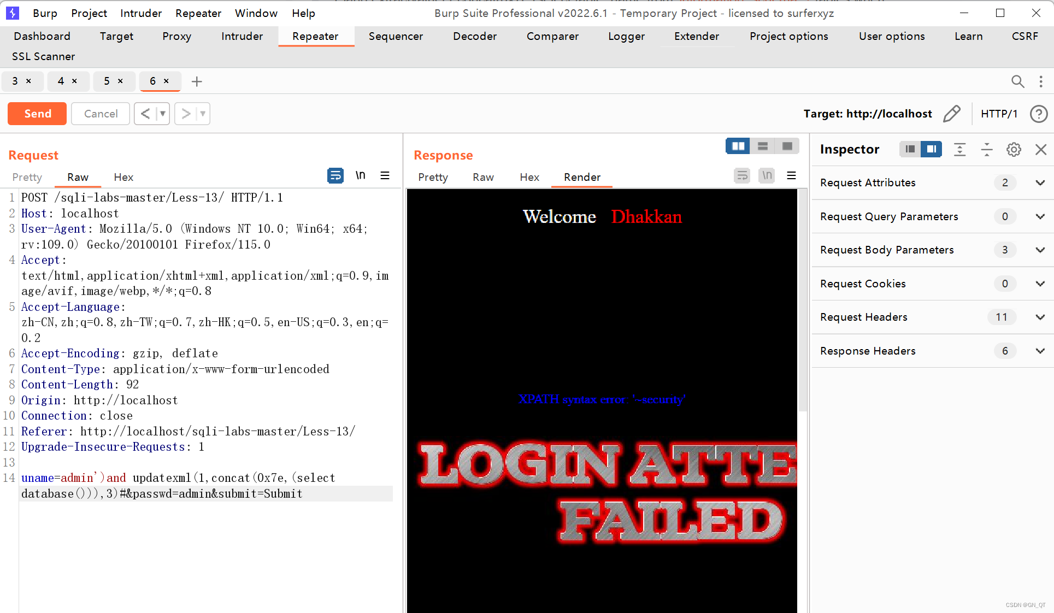Toggle request non-printable characters \n
Screen dimensions: 1054x613
(360, 175)
